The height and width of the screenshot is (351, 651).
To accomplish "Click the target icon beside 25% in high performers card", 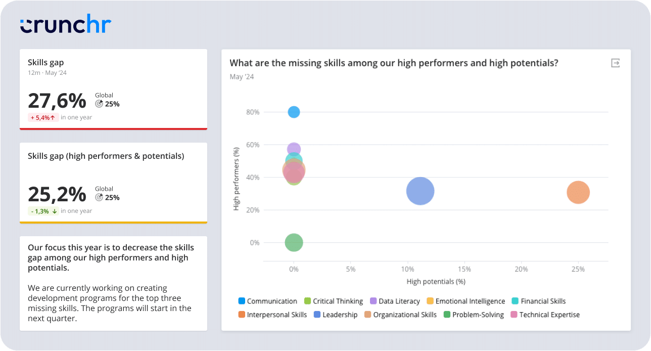I will click(x=99, y=197).
